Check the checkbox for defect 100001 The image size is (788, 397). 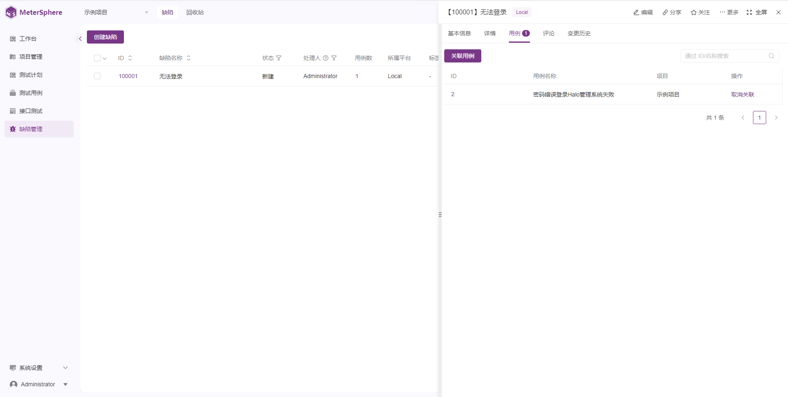97,76
